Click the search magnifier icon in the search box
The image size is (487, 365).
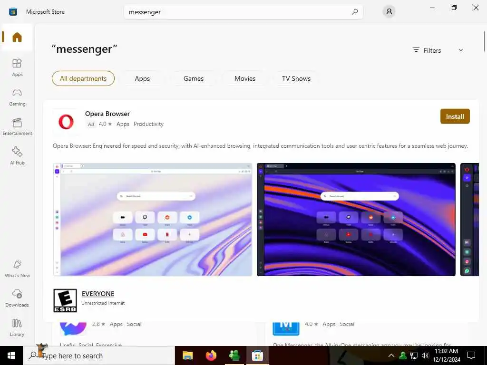355,12
